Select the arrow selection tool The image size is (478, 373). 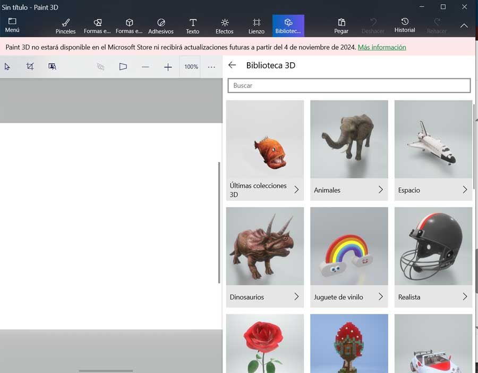(7, 67)
